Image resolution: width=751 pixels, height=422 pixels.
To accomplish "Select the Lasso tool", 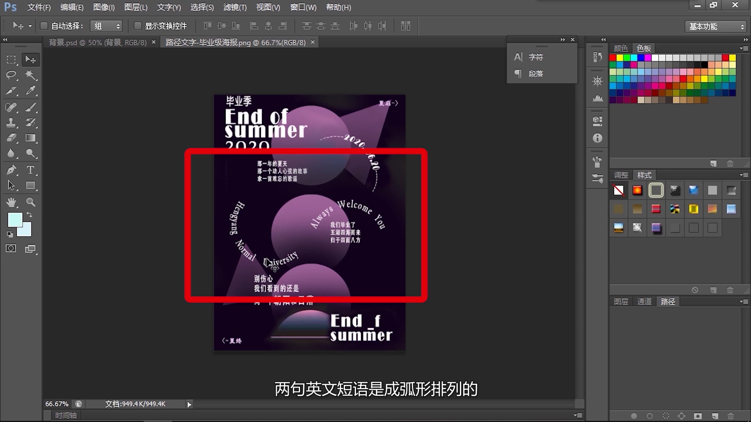I will tap(11, 75).
